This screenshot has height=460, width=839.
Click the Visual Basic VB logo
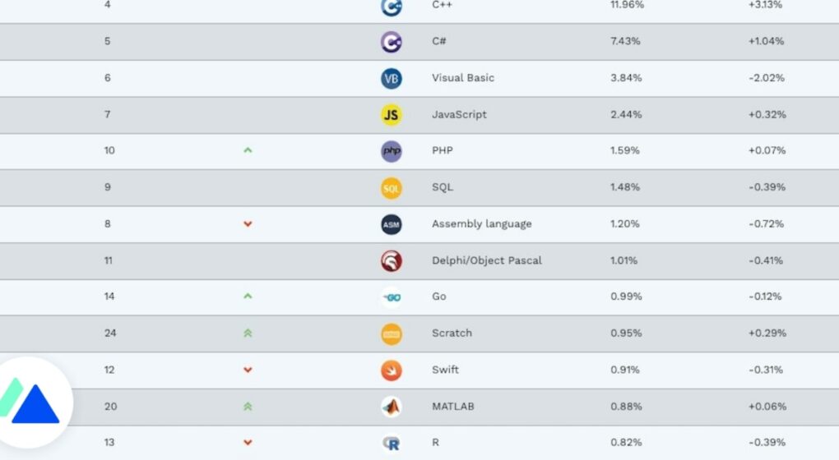coord(392,79)
